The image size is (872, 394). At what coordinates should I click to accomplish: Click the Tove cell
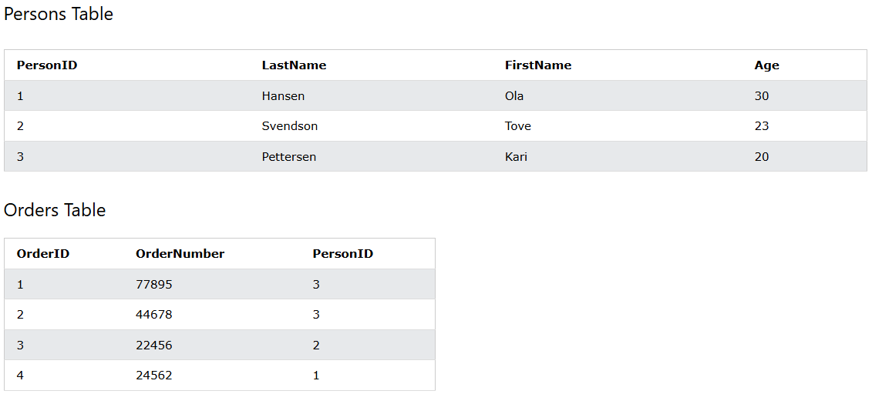(518, 126)
